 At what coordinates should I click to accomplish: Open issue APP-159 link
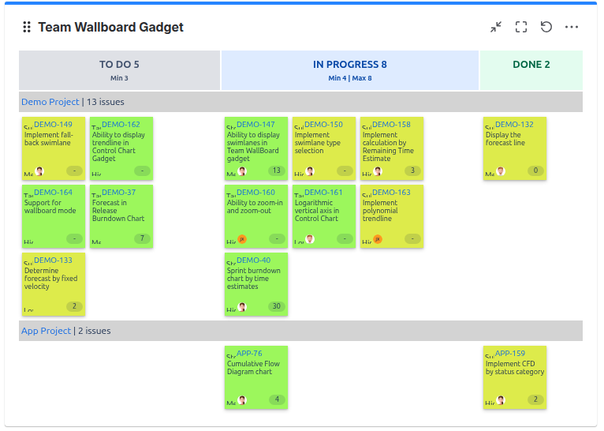point(510,354)
